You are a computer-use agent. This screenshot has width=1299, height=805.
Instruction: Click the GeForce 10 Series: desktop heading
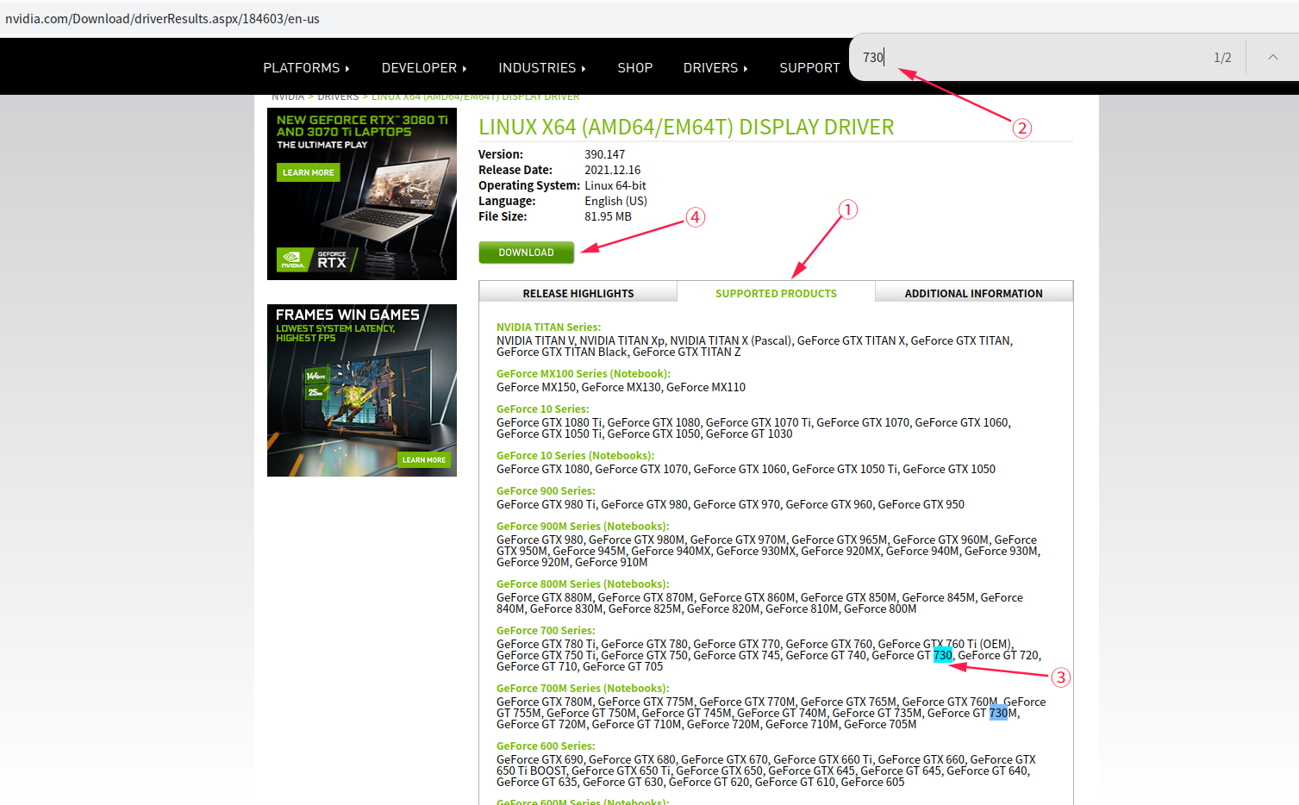(543, 409)
